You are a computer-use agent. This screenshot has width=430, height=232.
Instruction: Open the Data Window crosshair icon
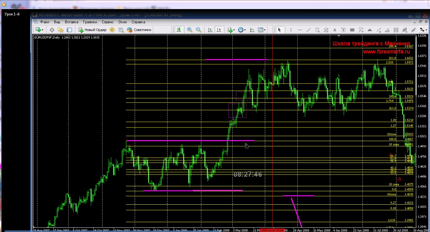pyautogui.click(x=52, y=30)
